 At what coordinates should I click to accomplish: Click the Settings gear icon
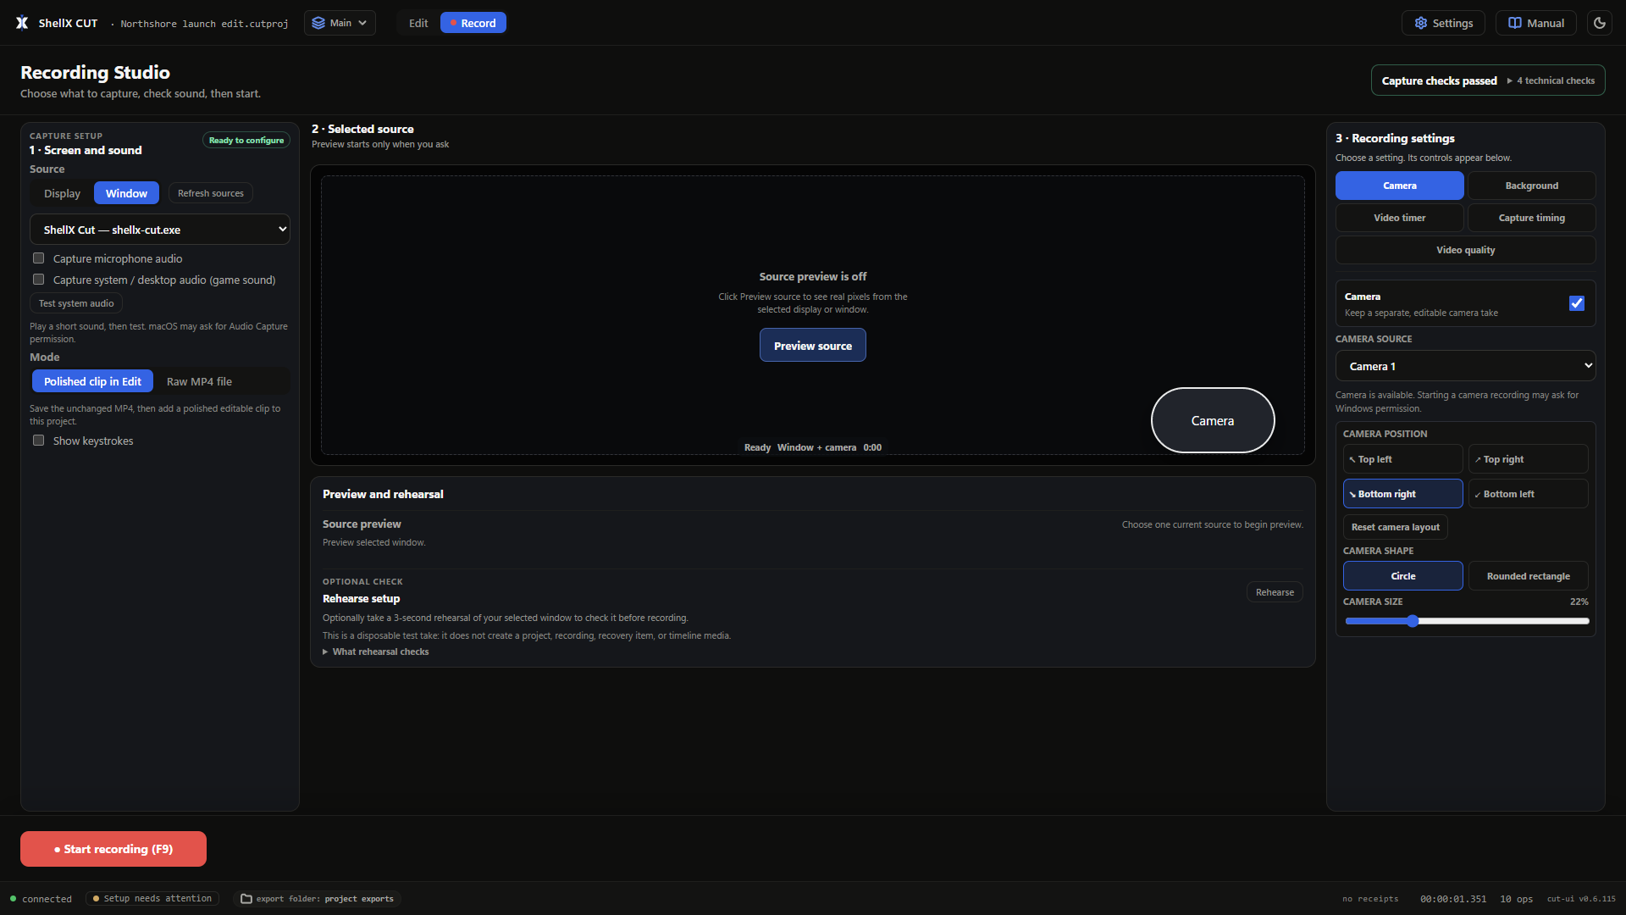click(1421, 23)
